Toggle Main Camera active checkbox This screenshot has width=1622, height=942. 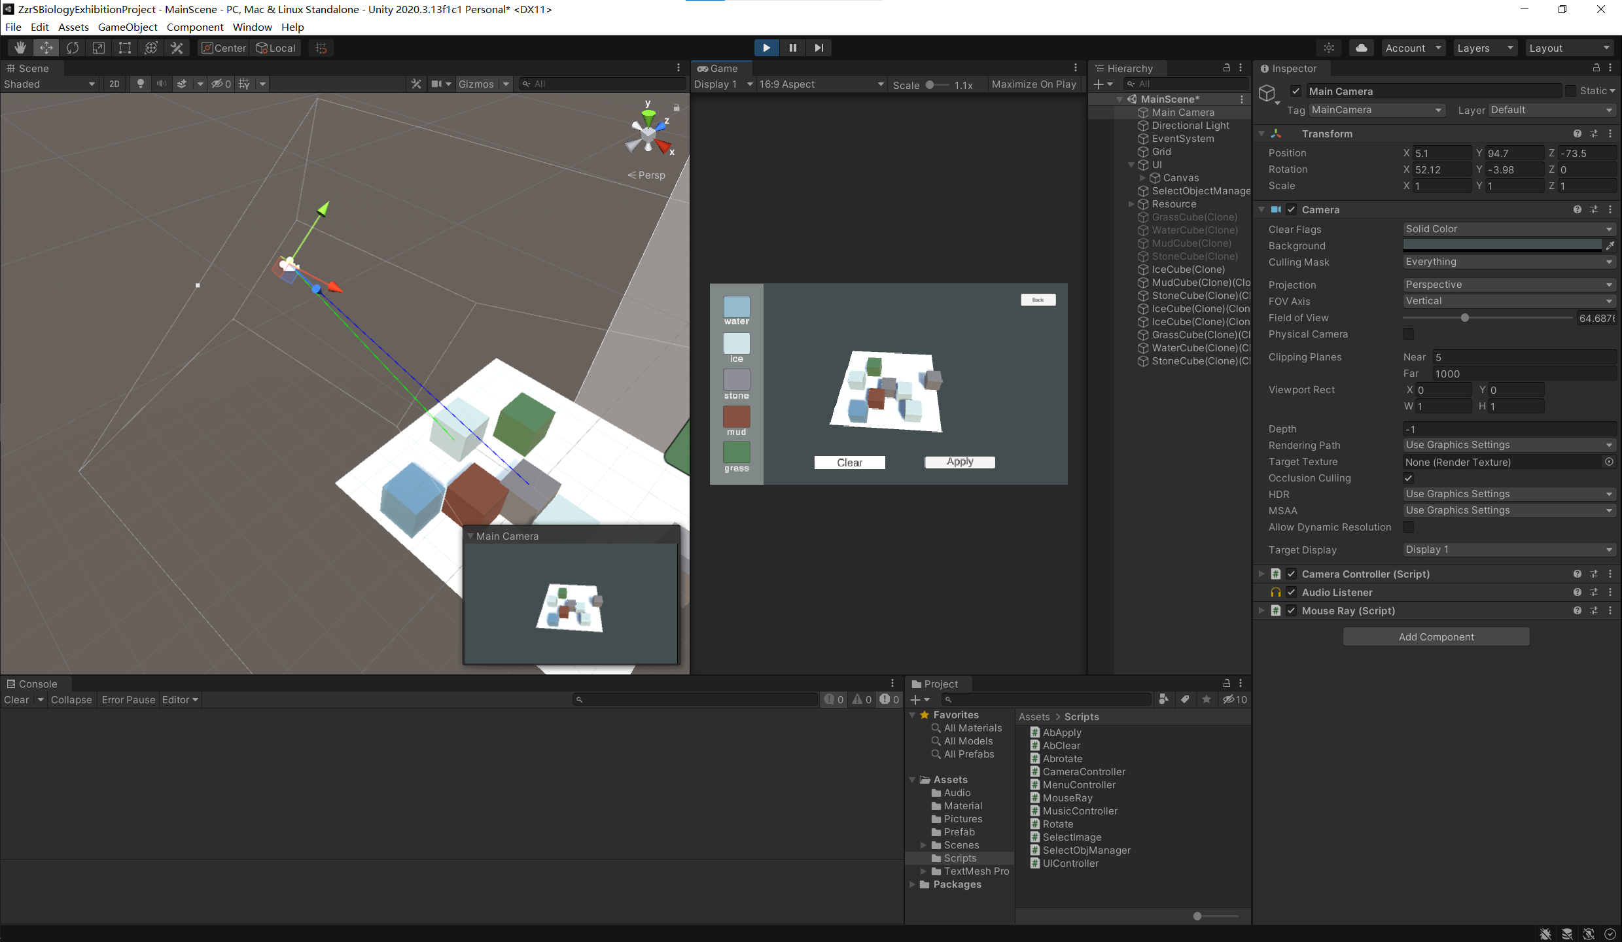point(1296,91)
